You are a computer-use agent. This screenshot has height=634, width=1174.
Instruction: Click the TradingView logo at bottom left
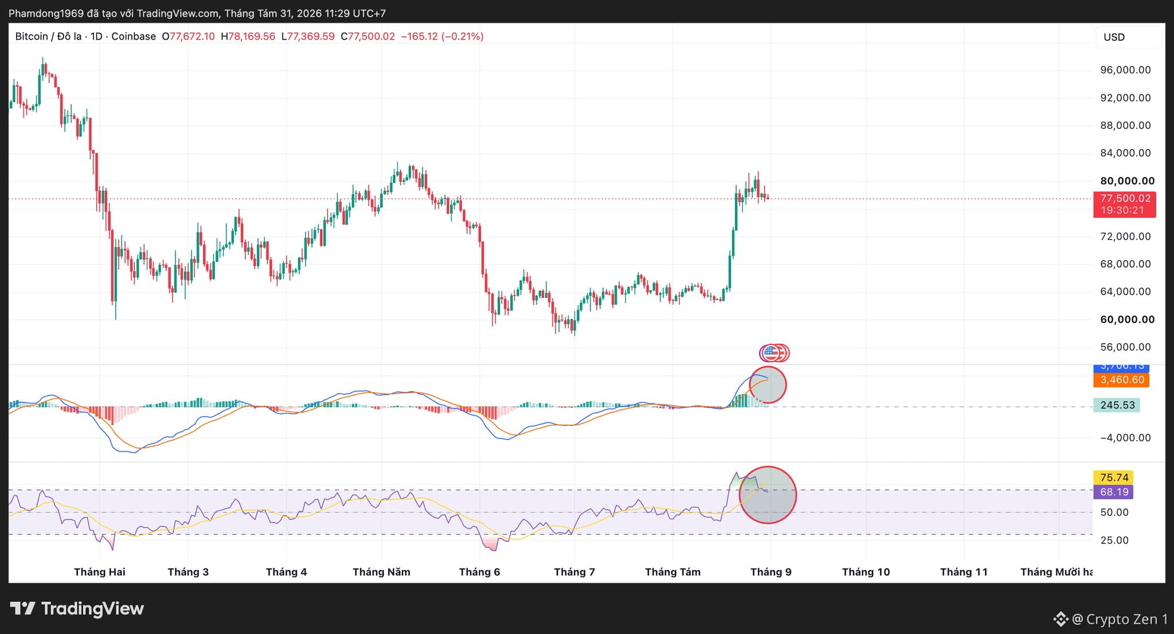[77, 608]
